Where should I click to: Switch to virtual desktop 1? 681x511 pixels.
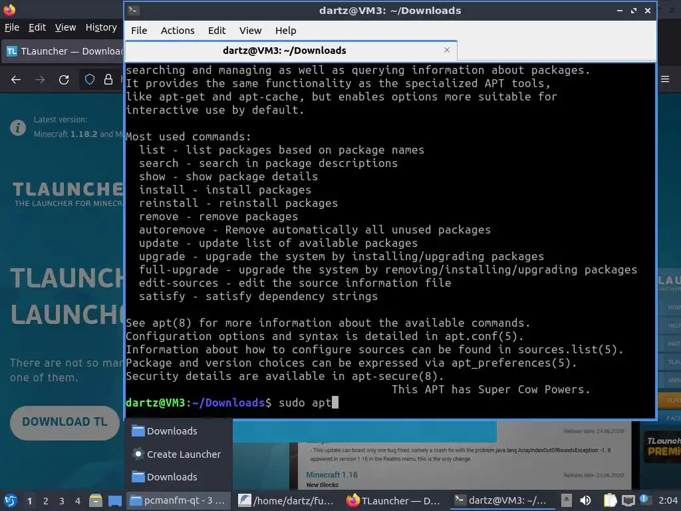pyautogui.click(x=29, y=501)
